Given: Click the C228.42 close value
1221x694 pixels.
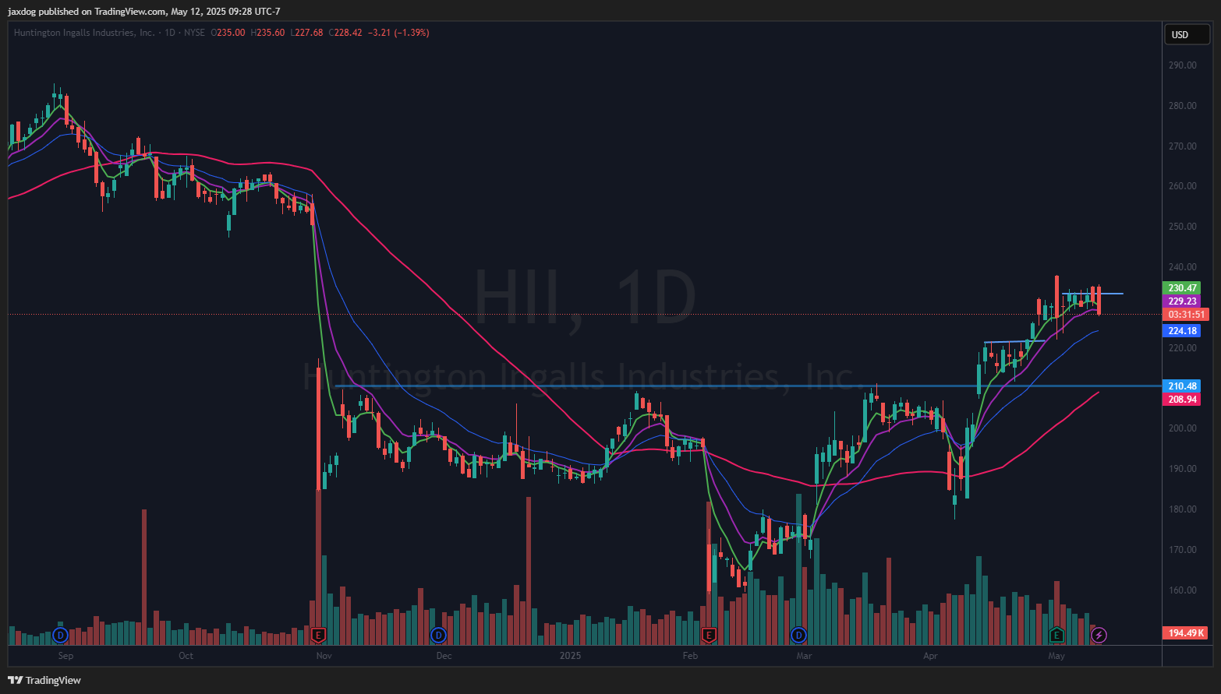Looking at the screenshot, I should coord(345,33).
